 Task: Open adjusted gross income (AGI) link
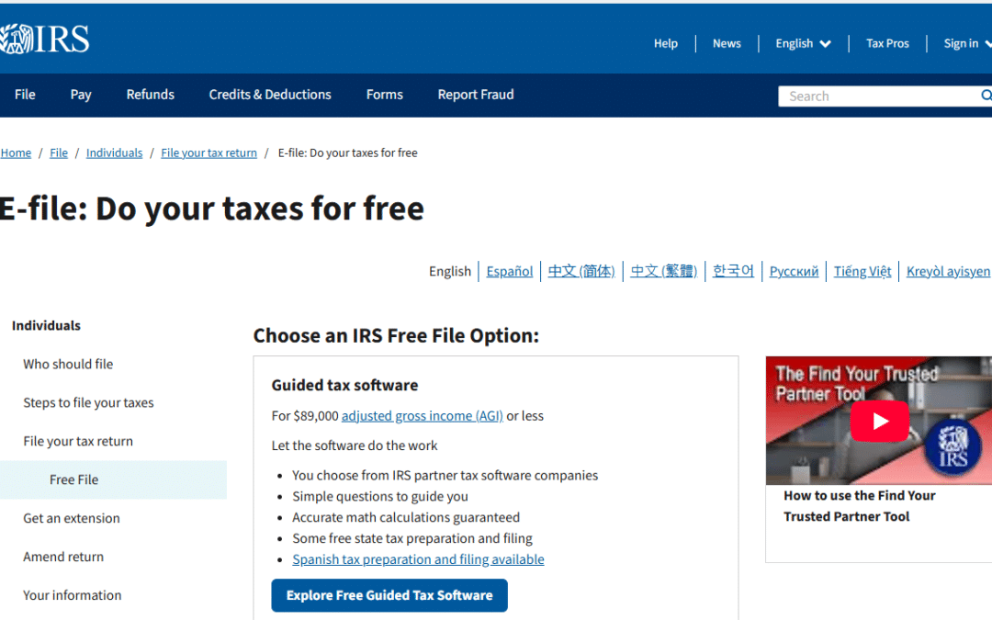422,416
